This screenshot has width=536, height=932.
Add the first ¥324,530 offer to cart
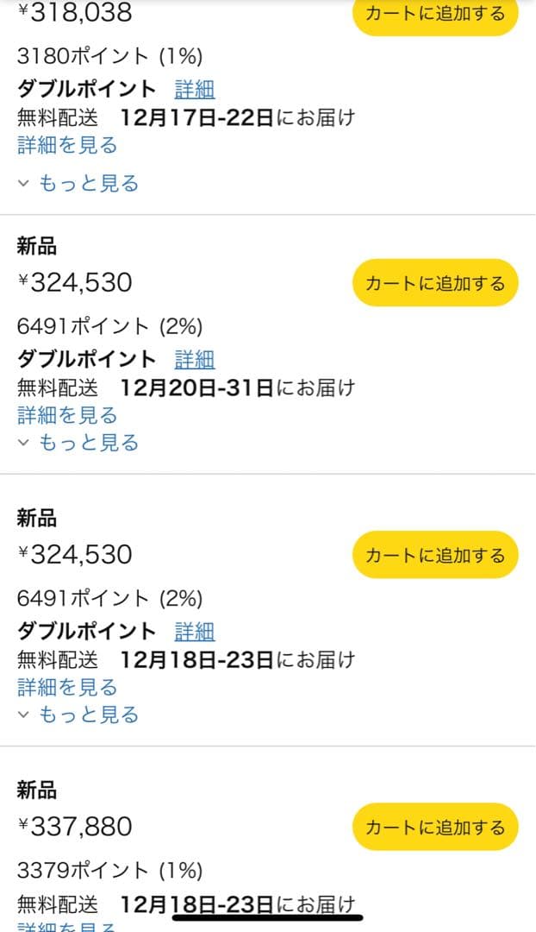click(434, 283)
